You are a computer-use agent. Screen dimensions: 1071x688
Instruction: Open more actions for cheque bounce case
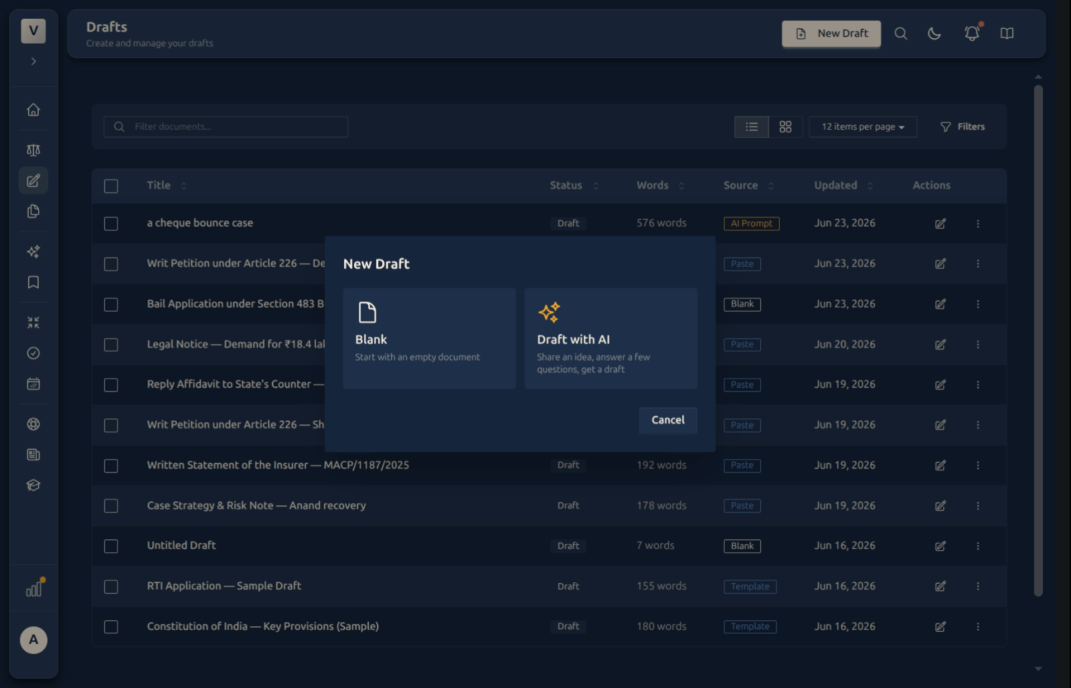click(978, 224)
